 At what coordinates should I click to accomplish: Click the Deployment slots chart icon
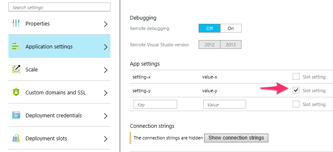click(x=16, y=138)
